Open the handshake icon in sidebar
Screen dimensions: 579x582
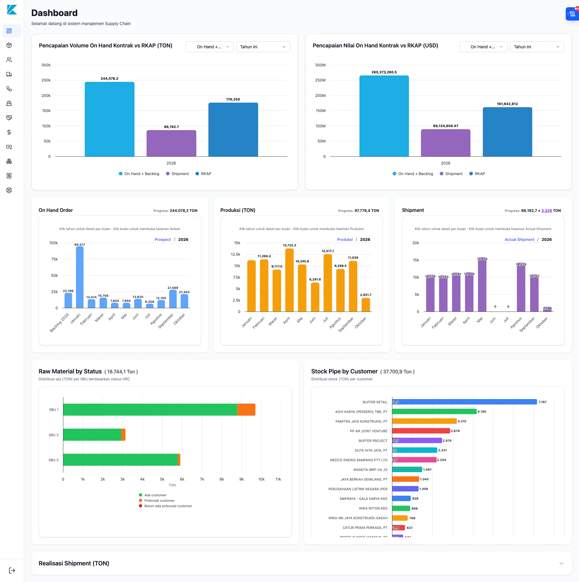point(9,118)
